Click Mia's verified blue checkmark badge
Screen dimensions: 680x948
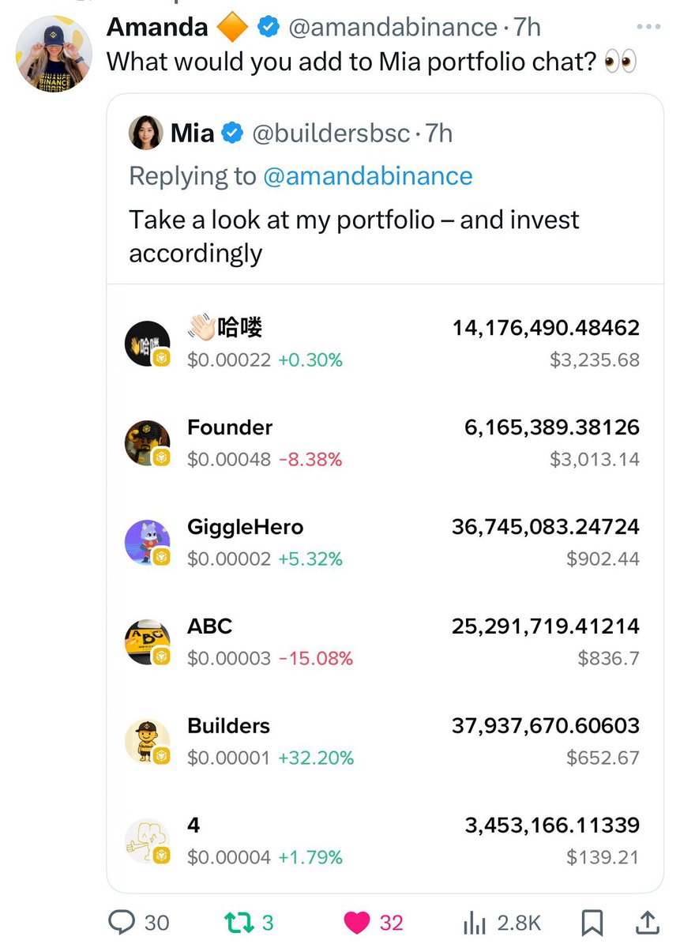[x=232, y=134]
